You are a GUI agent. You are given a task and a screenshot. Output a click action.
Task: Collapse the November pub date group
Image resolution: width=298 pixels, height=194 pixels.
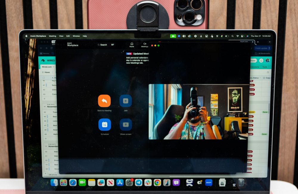click(x=44, y=107)
